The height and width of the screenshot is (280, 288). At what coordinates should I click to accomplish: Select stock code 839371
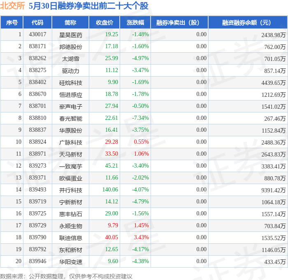click(x=37, y=178)
